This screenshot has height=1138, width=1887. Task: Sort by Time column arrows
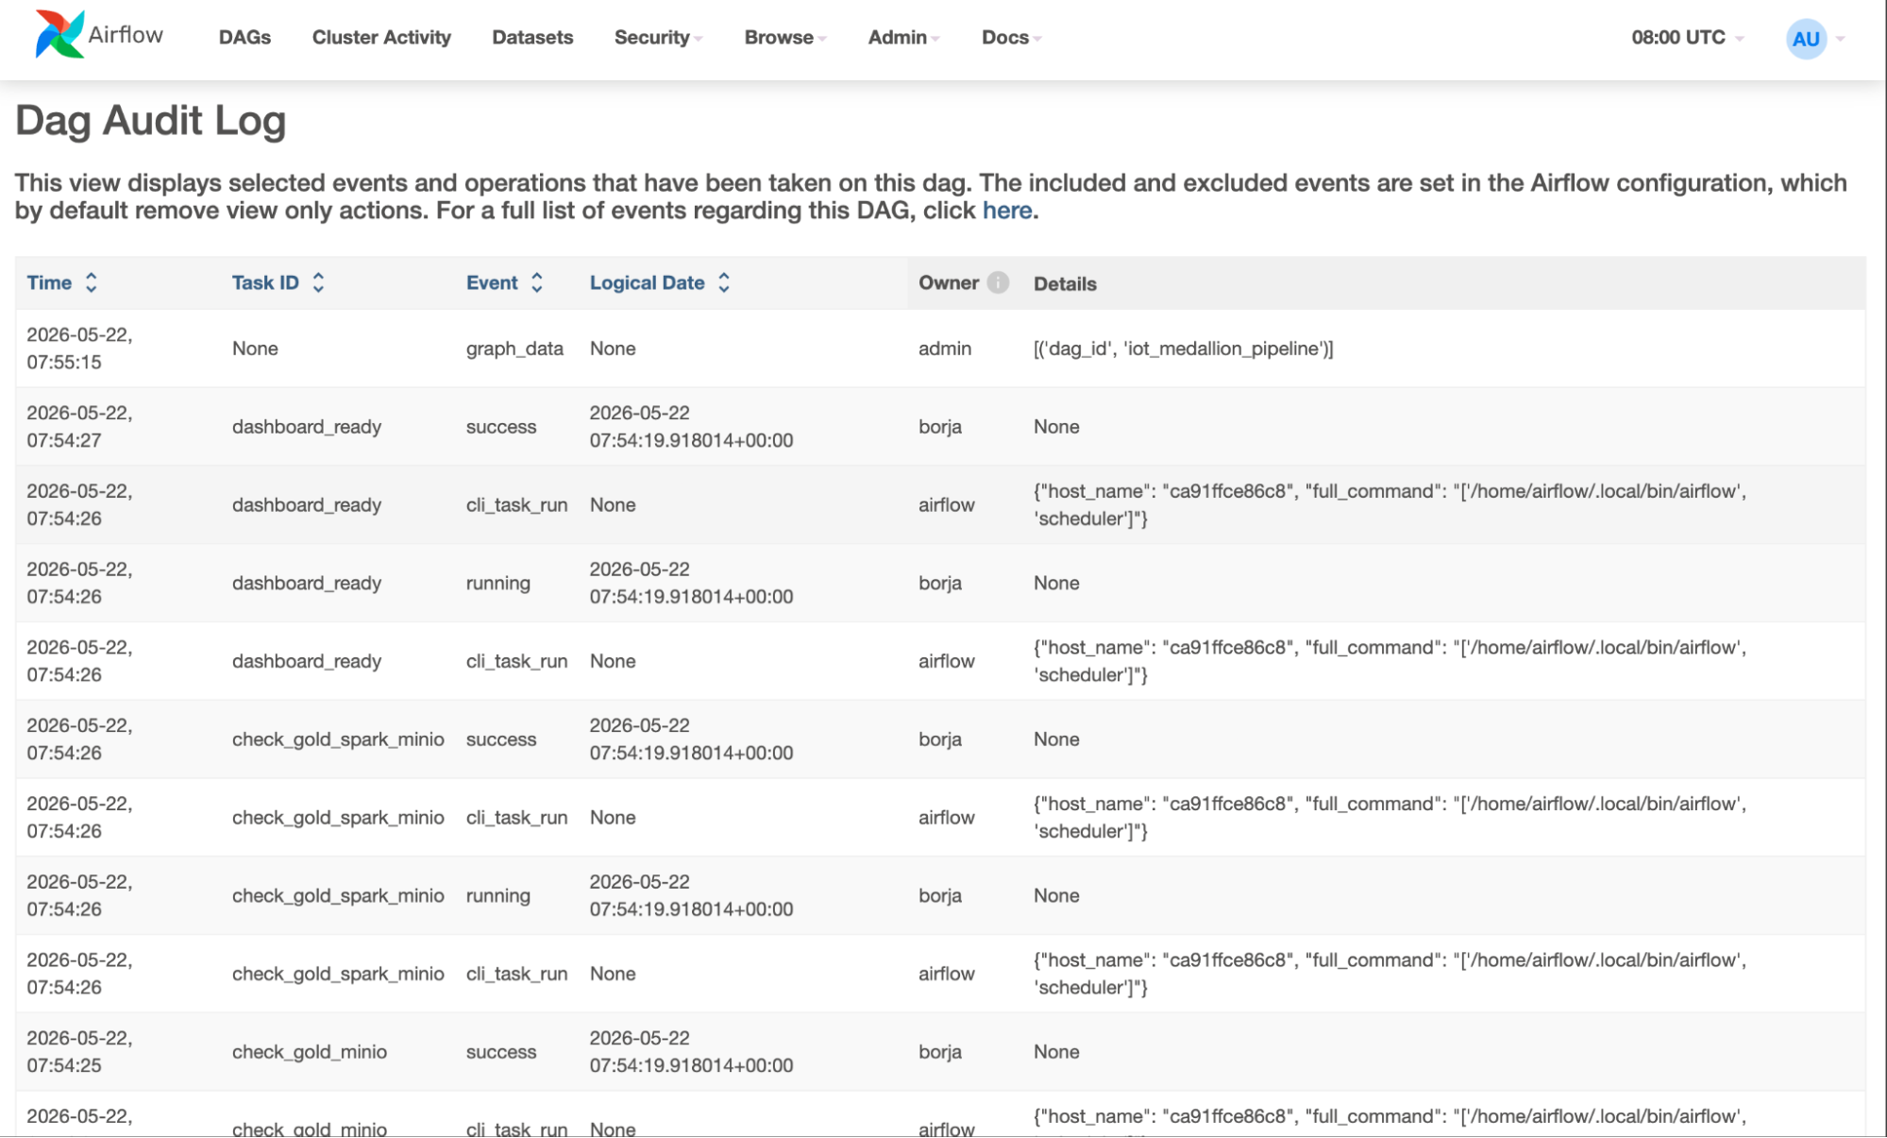pos(92,282)
